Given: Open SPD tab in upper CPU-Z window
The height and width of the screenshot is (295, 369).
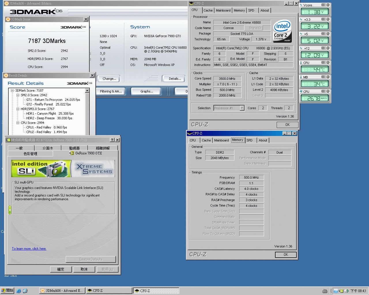Looking at the screenshot, I should point(251,10).
